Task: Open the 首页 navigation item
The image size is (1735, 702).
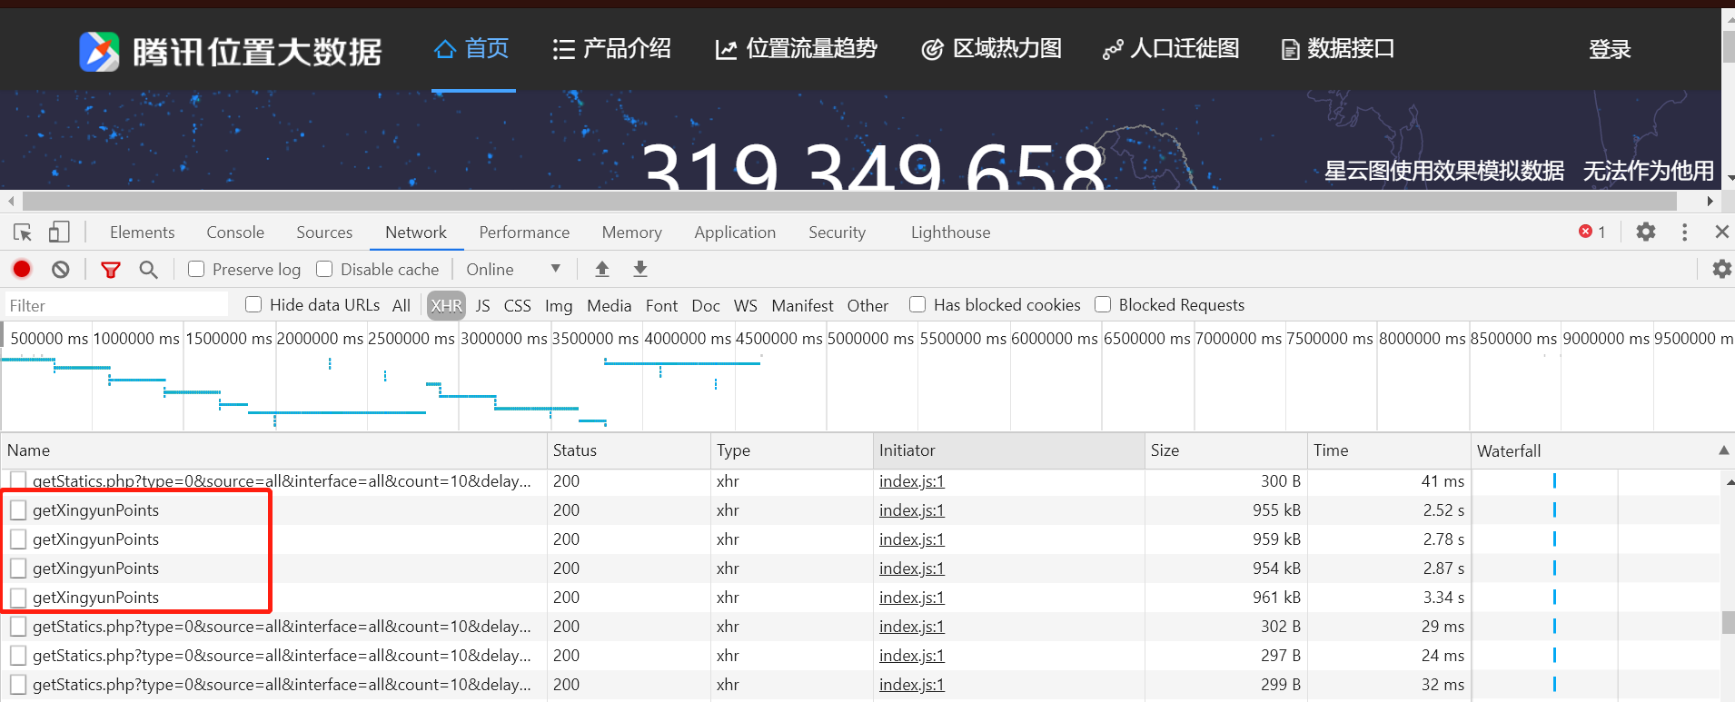Action: tap(472, 49)
